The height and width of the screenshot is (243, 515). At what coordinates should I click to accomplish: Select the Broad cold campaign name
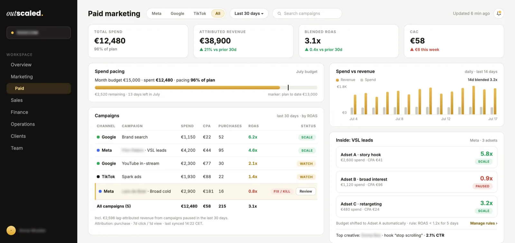[160, 191]
